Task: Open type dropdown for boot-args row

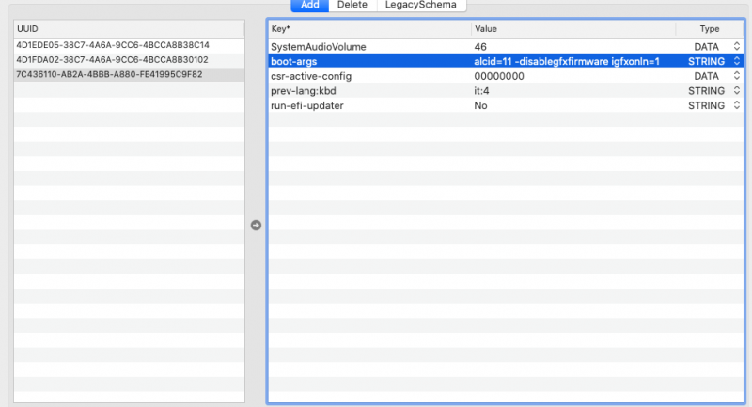Action: (x=737, y=61)
